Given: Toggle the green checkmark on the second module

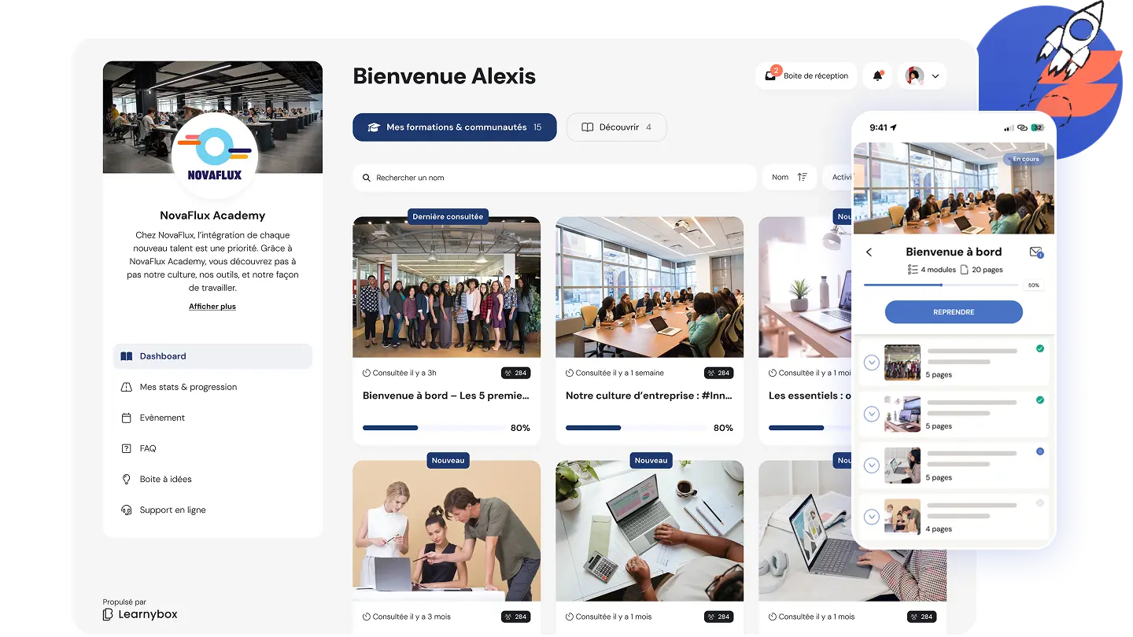Looking at the screenshot, I should (x=1041, y=400).
